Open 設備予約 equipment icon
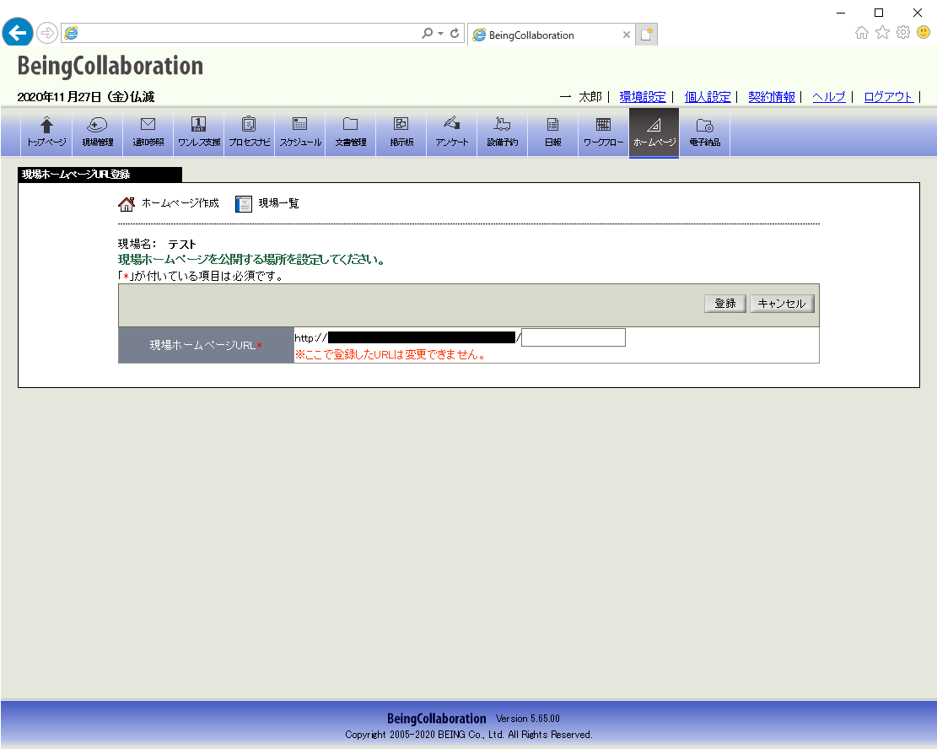The width and height of the screenshot is (937, 749). [503, 132]
